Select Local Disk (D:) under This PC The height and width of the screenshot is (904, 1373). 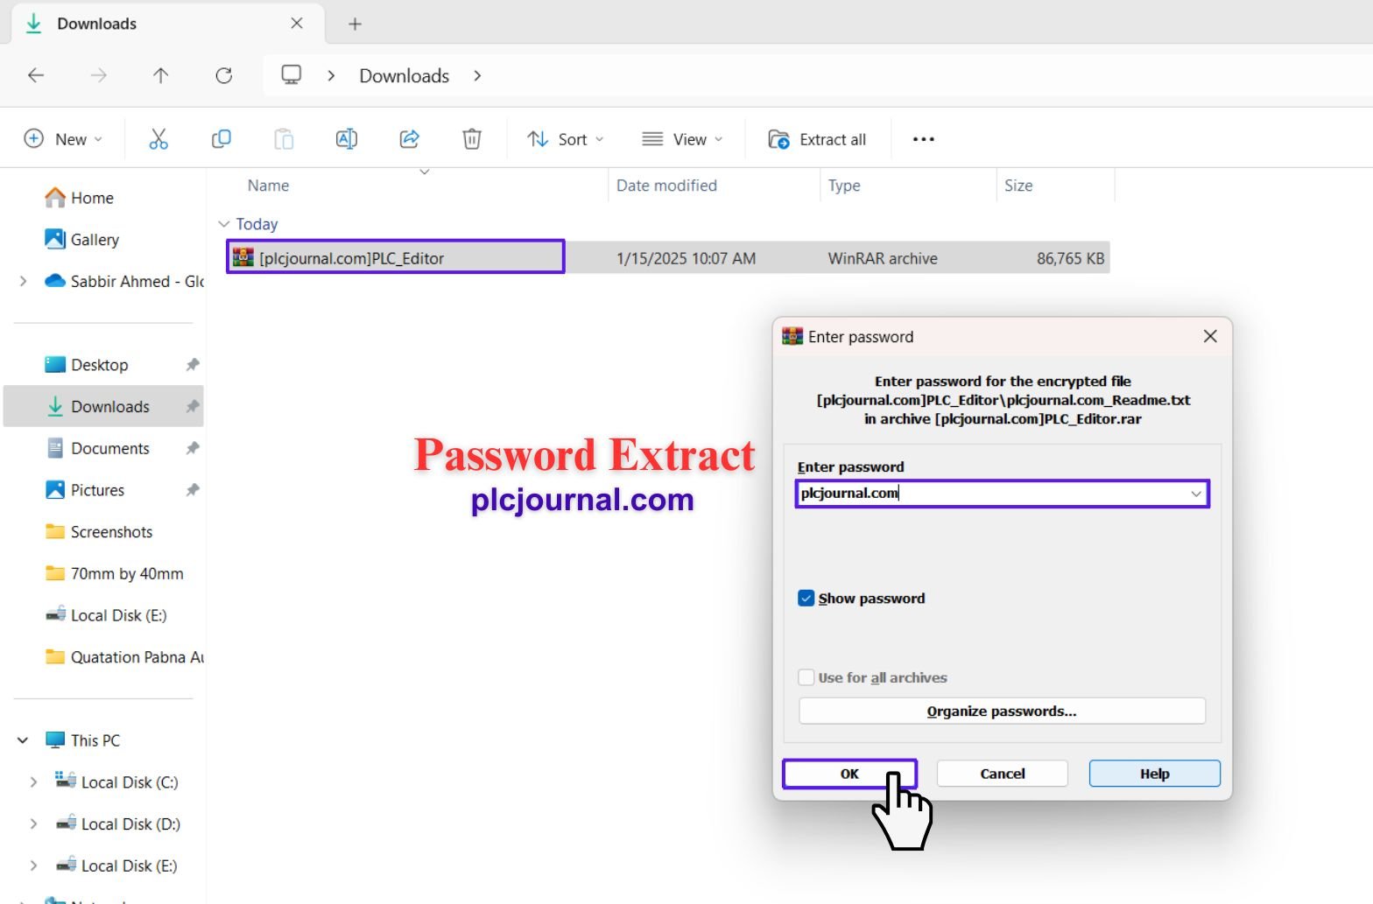pyautogui.click(x=117, y=824)
